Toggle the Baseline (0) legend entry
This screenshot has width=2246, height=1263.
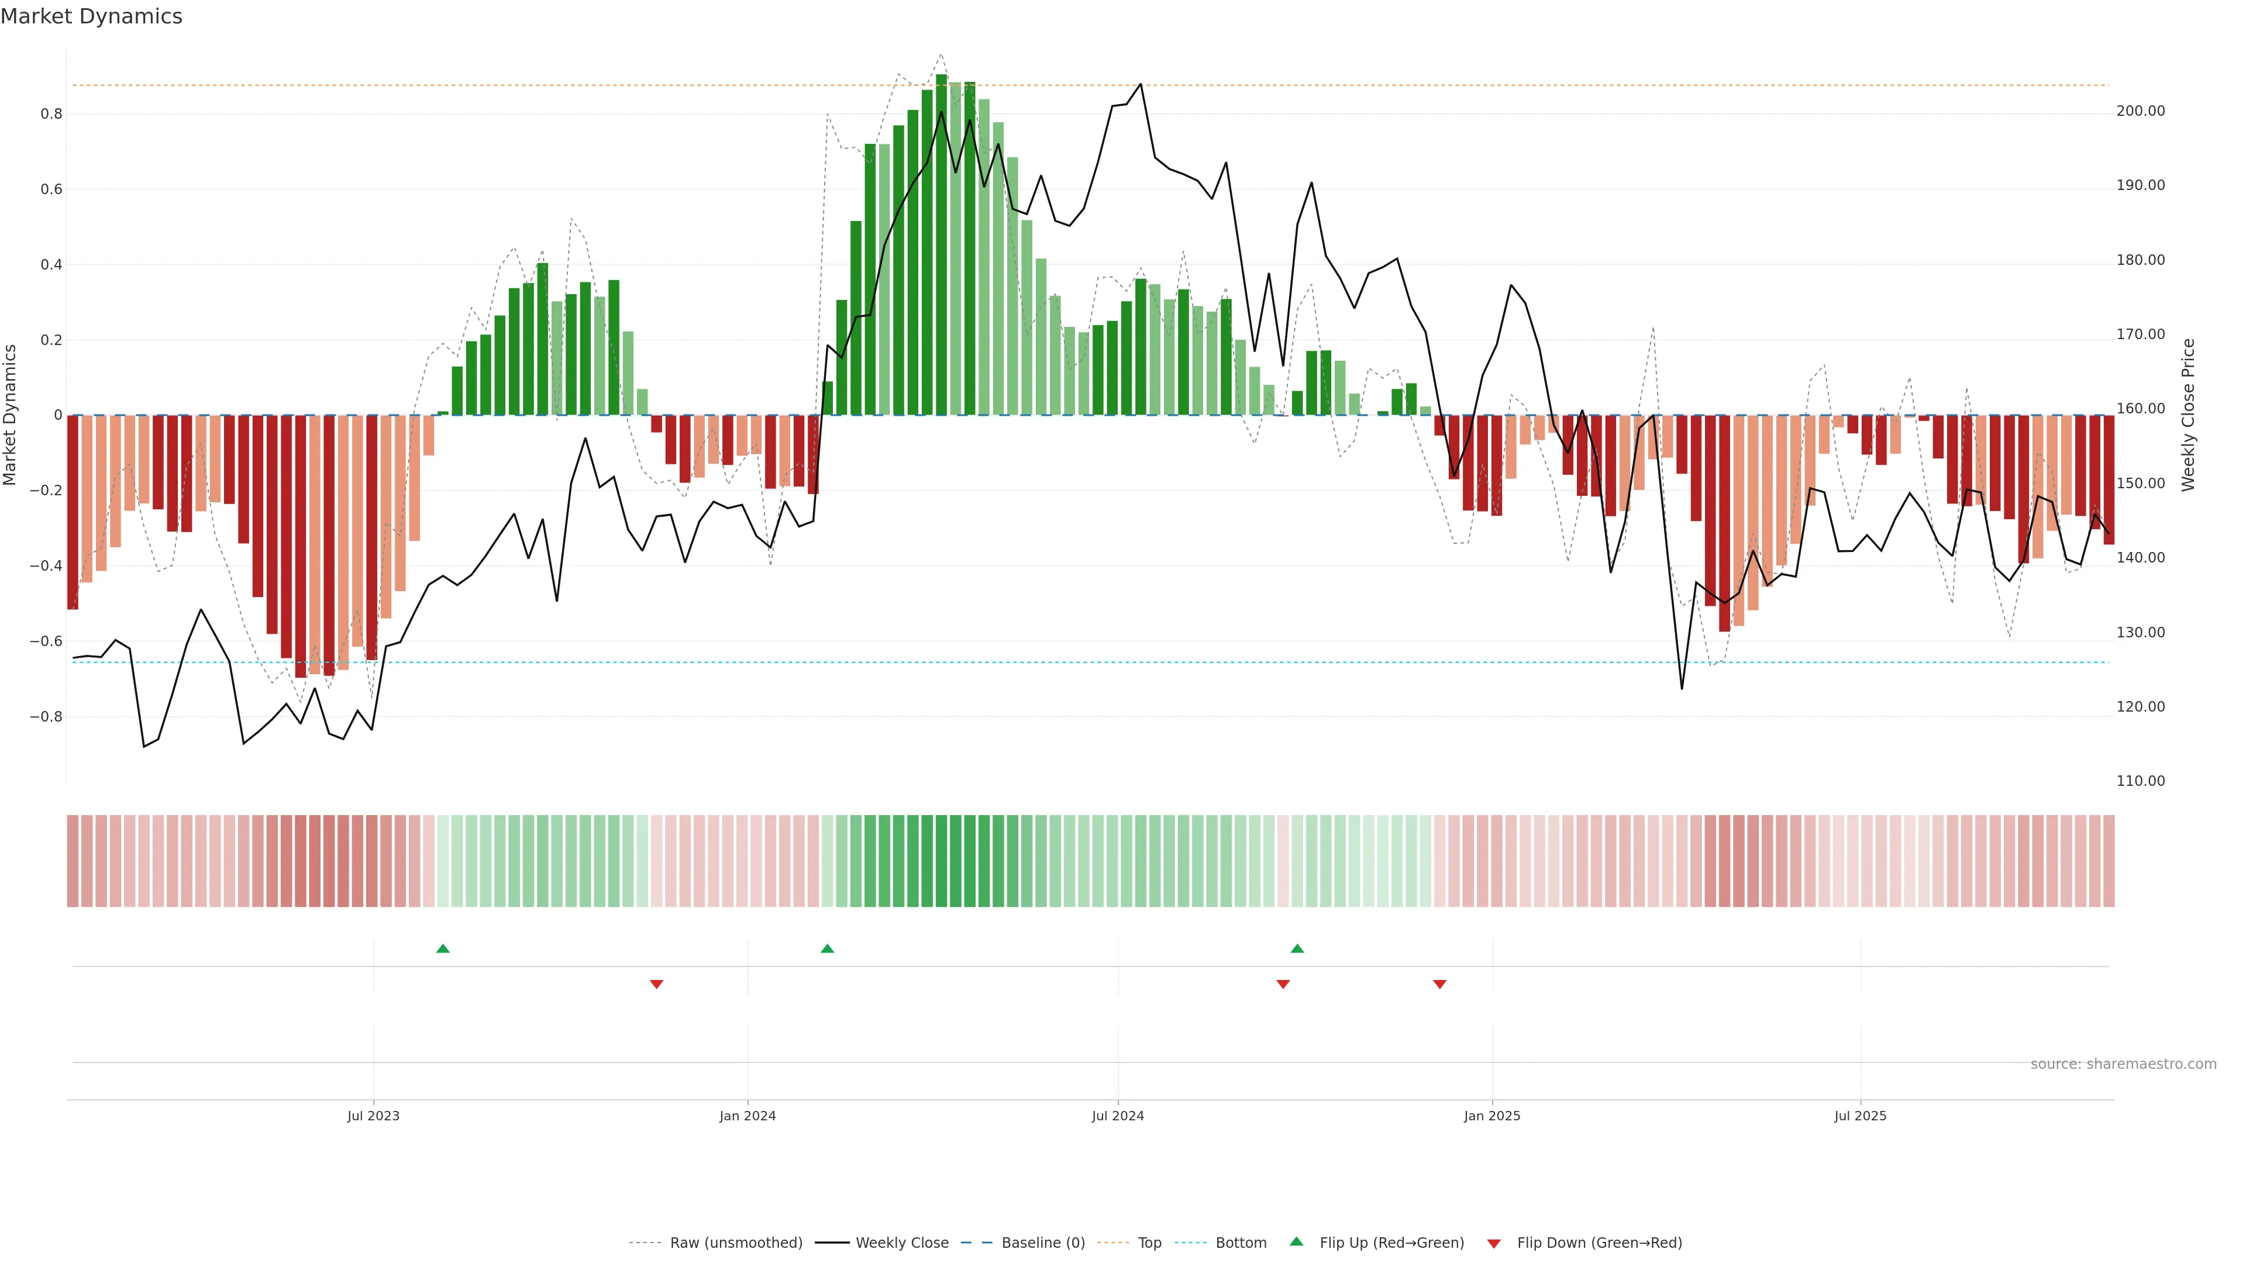tap(1043, 1243)
